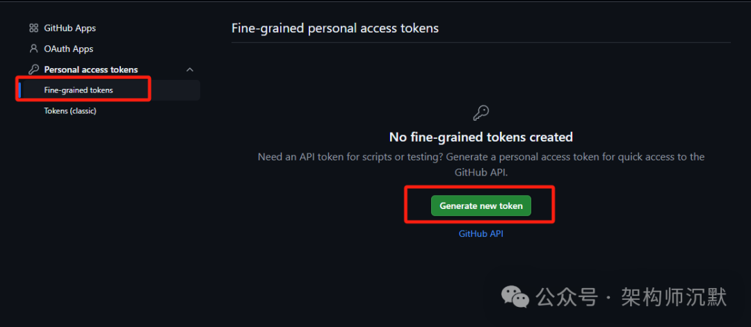
Task: Follow the blue GitHub API link
Action: [x=481, y=234]
